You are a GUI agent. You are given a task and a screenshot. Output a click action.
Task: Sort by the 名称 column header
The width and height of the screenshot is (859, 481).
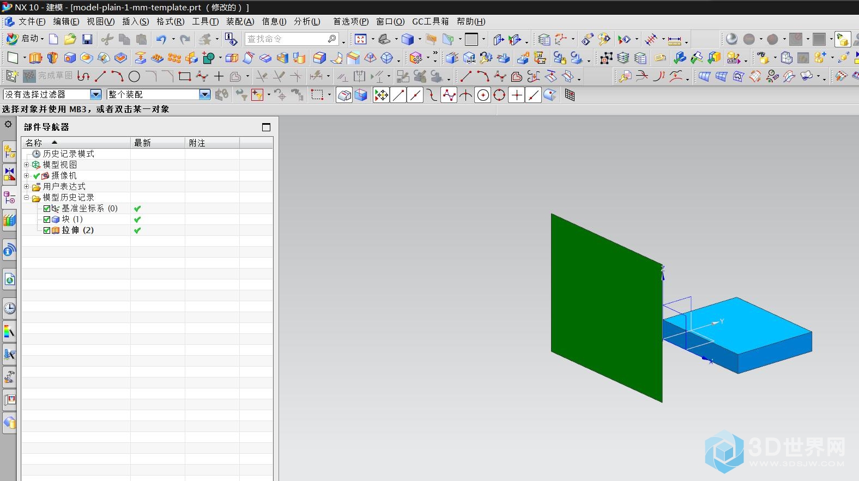pyautogui.click(x=76, y=143)
